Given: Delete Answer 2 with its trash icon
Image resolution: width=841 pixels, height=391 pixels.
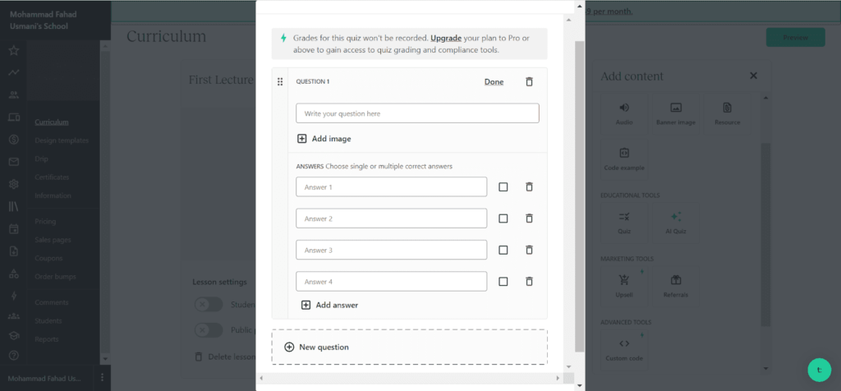Looking at the screenshot, I should (529, 218).
